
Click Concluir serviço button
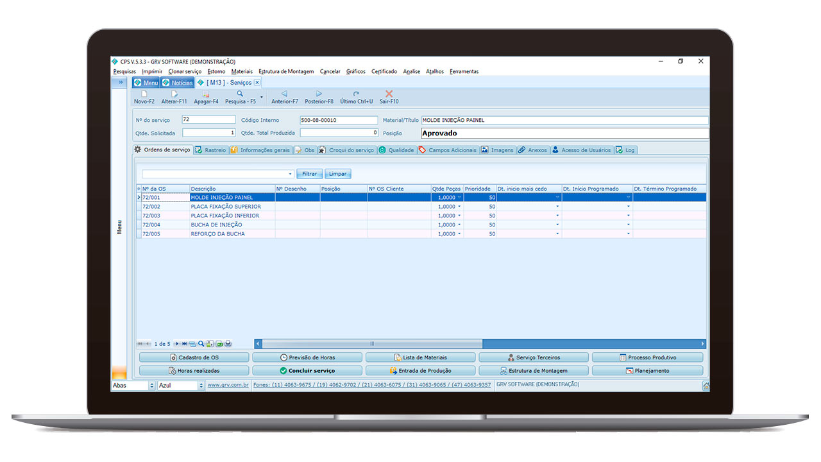307,371
